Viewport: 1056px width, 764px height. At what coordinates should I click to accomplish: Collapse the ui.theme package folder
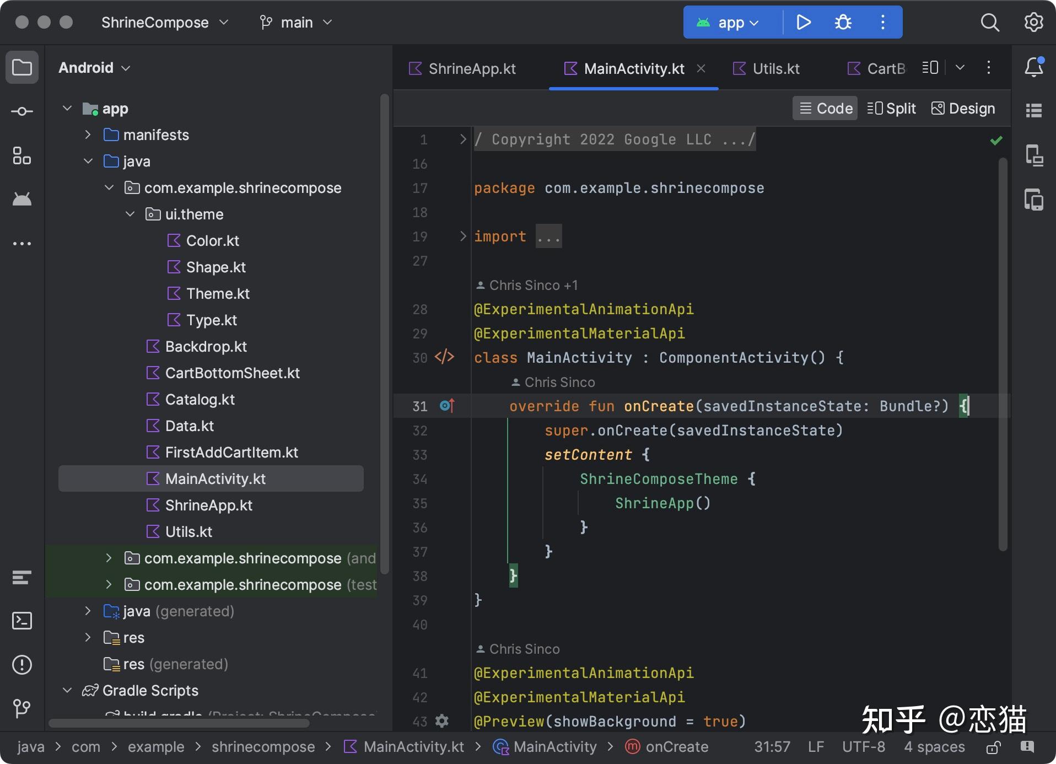pyautogui.click(x=131, y=214)
